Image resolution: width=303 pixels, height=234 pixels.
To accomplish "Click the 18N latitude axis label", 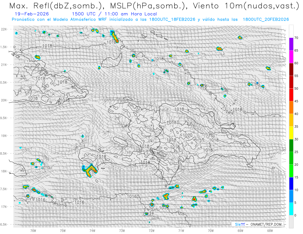I will point(4,171).
